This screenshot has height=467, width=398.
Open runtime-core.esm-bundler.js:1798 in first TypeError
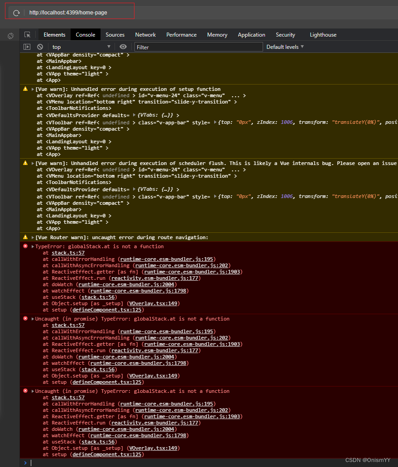tap(138, 291)
